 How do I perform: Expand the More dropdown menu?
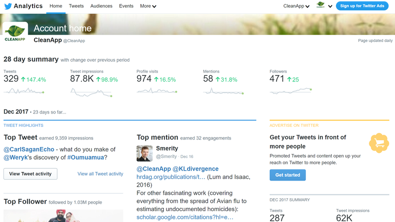148,6
